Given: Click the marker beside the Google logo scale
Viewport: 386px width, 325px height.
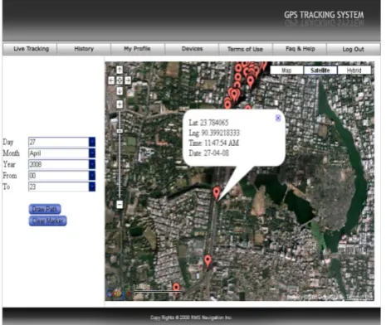Looking at the screenshot, I should (x=176, y=289).
